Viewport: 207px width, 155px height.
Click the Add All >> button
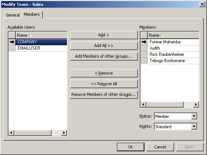(104, 46)
